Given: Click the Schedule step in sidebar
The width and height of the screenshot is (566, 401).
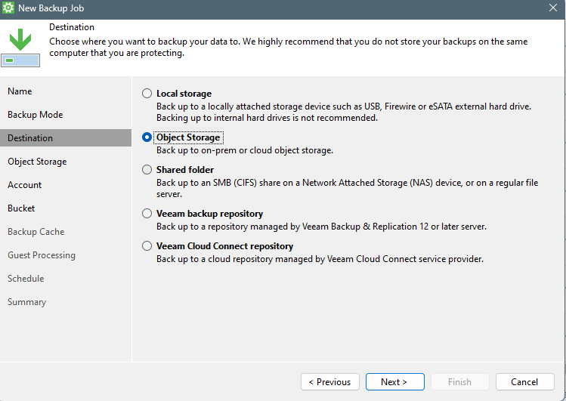Looking at the screenshot, I should 26,279.
